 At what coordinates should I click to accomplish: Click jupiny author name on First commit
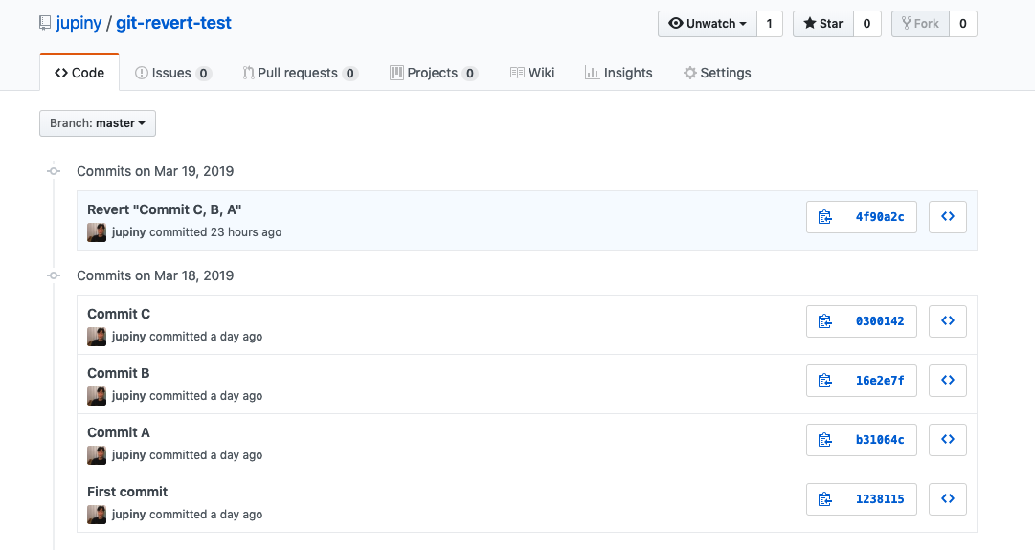128,515
